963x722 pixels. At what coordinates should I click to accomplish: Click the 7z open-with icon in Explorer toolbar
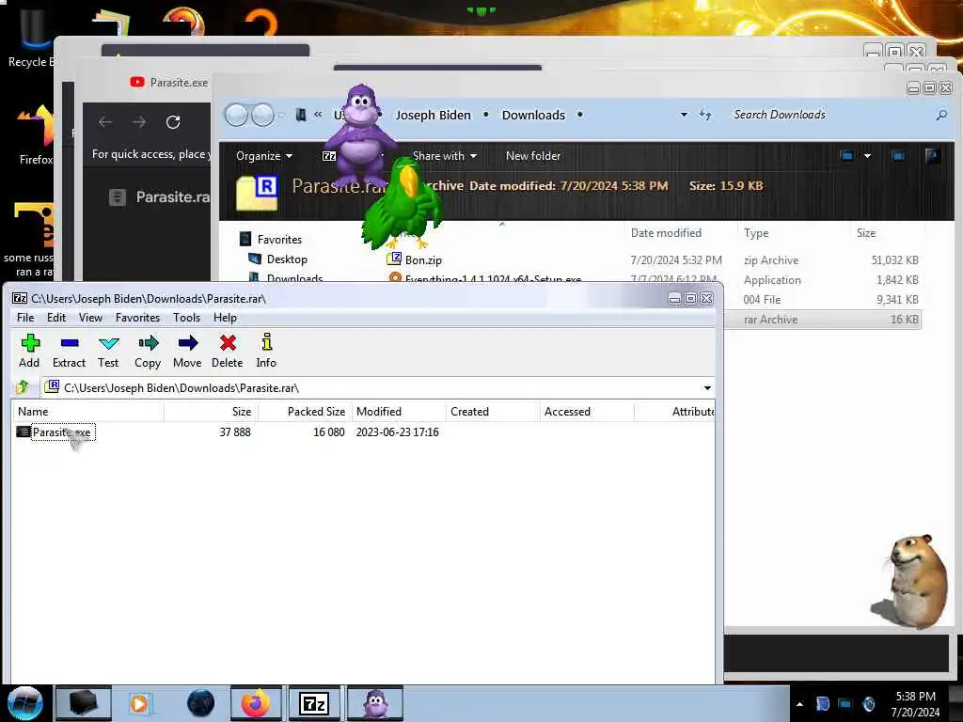tap(330, 156)
